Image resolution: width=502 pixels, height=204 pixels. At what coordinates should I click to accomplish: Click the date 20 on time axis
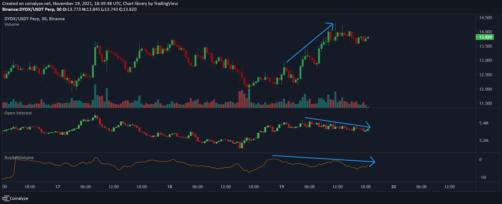393,187
